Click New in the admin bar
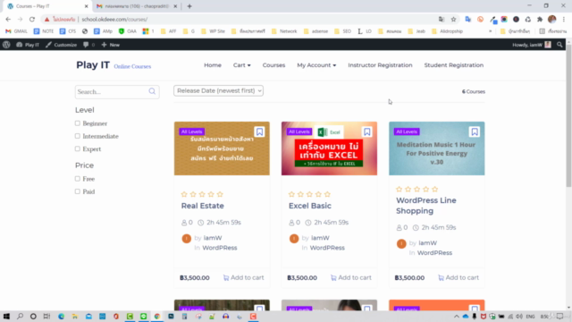 tap(111, 45)
